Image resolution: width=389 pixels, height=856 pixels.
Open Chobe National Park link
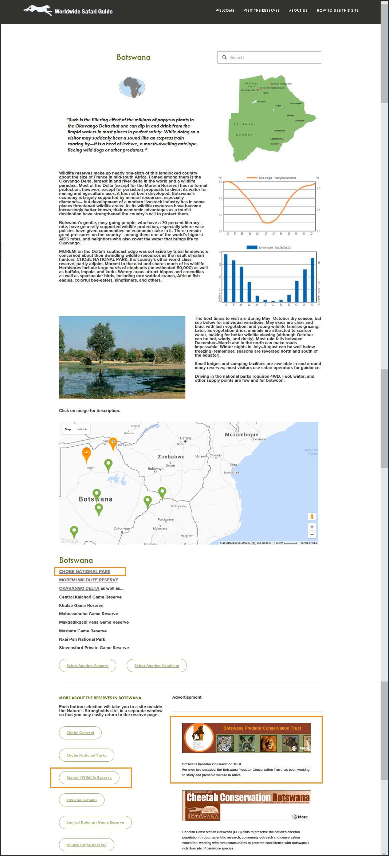(x=85, y=572)
